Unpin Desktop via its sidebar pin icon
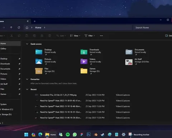 (x=19, y=59)
